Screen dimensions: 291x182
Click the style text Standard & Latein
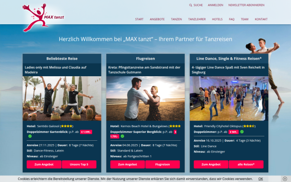pos(130,150)
